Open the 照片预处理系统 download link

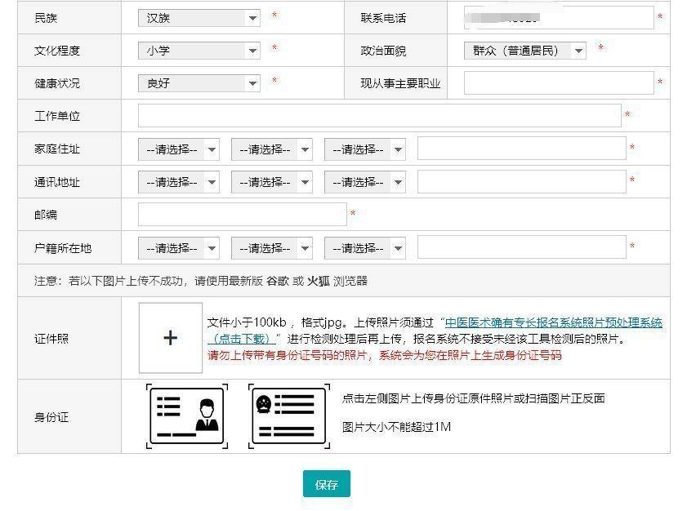click(x=553, y=323)
